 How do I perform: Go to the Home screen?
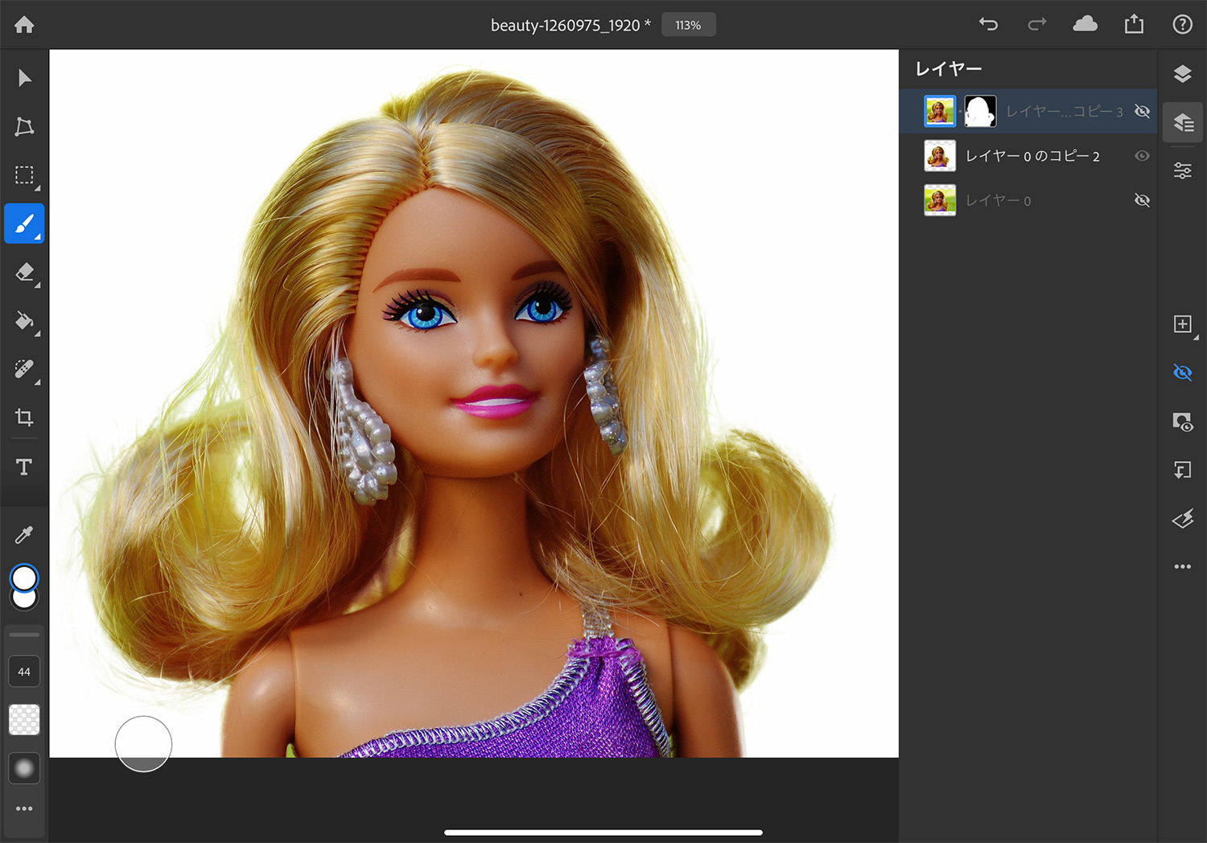[24, 25]
